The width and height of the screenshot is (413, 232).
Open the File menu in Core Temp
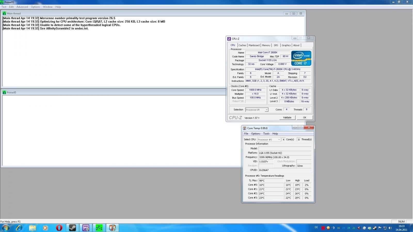(x=246, y=134)
